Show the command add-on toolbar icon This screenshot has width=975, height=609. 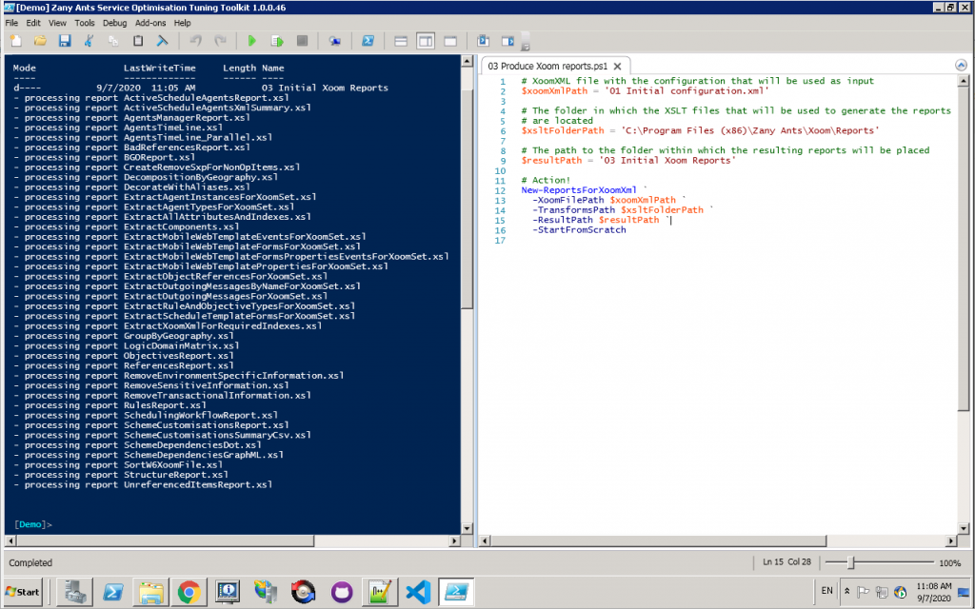[508, 41]
